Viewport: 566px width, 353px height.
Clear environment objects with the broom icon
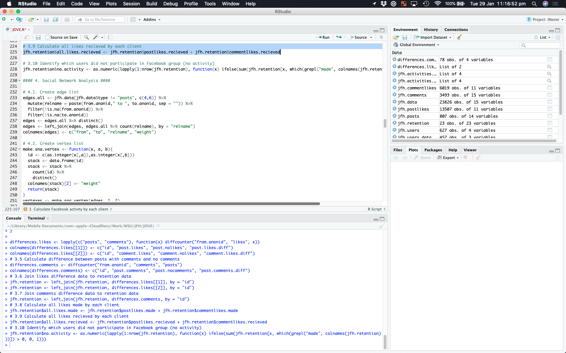(x=459, y=37)
